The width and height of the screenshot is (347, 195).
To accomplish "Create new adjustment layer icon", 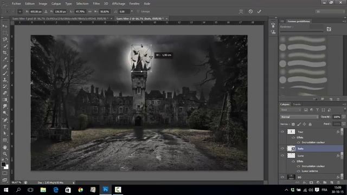I will tap(318, 183).
